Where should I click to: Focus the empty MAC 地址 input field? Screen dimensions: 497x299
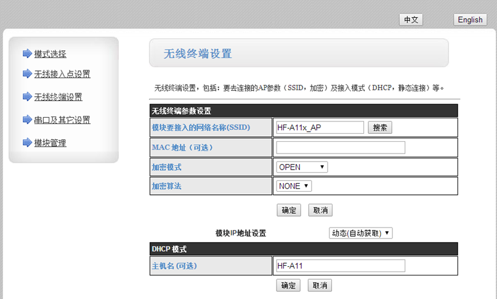[x=341, y=147]
